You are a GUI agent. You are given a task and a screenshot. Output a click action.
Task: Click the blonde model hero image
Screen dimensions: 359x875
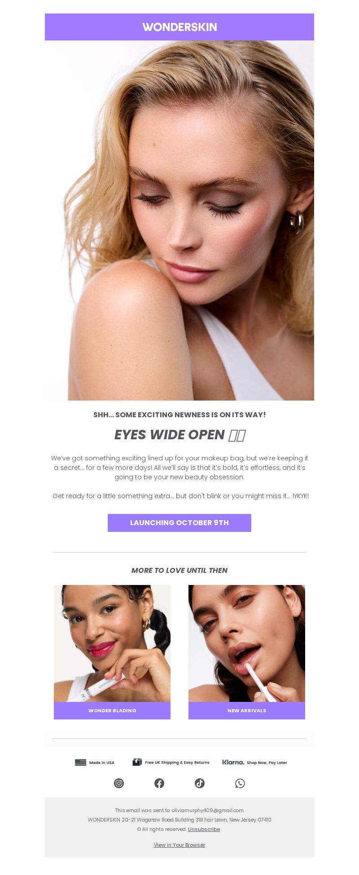click(x=179, y=220)
